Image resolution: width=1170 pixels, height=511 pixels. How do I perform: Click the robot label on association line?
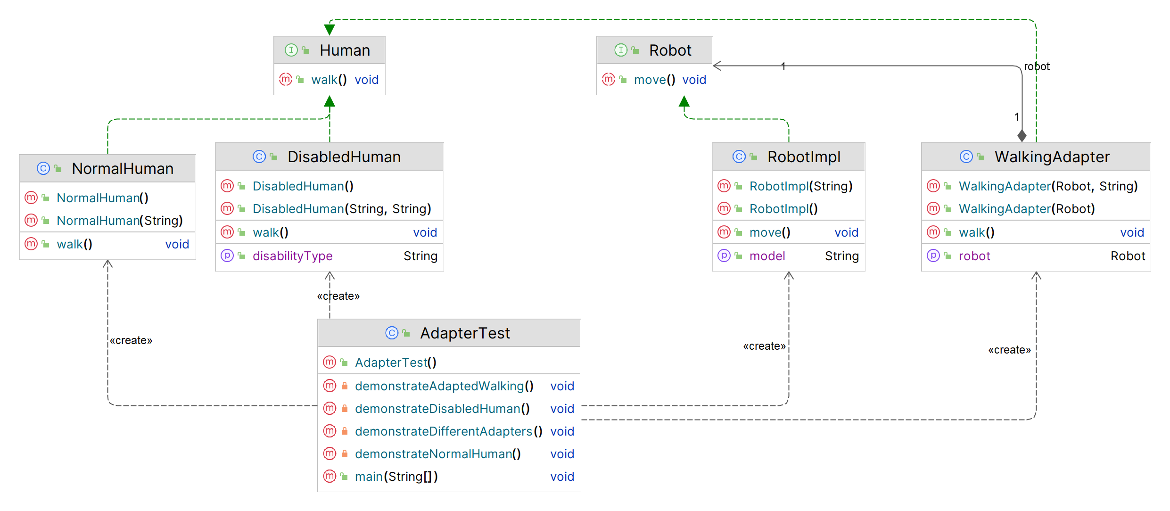1037,66
